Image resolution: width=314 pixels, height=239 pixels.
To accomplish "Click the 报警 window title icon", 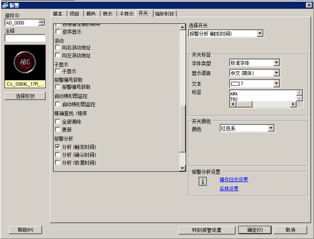I will tap(5, 5).
